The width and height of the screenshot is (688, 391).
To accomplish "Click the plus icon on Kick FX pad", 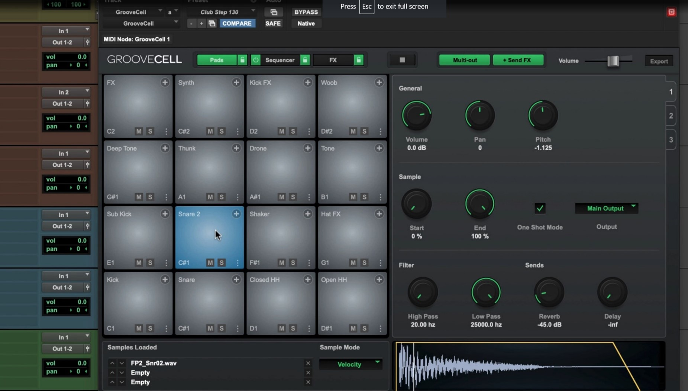I will pos(307,83).
